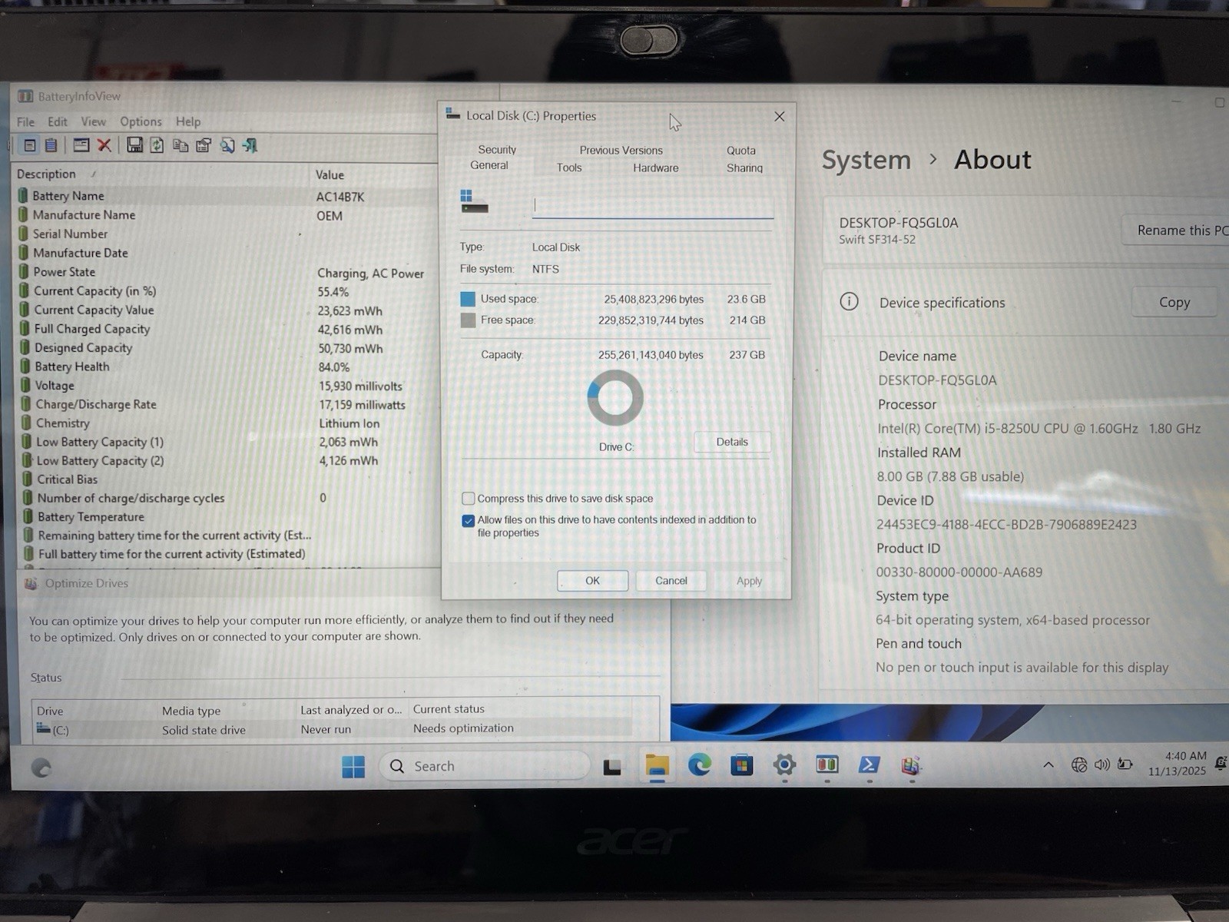Open the PowerShell taskbar icon
The height and width of the screenshot is (922, 1229).
869,764
